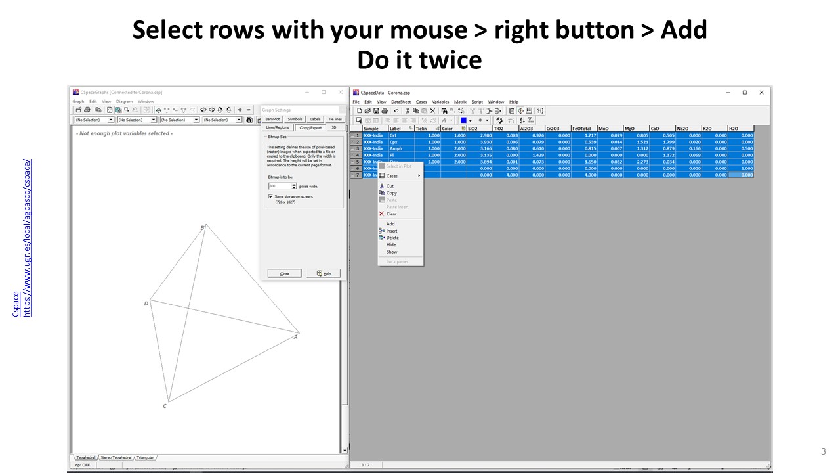Open the first '(No Selection)' dropdown
The width and height of the screenshot is (840, 473).
(111, 120)
